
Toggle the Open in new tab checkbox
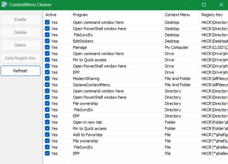click(x=48, y=122)
